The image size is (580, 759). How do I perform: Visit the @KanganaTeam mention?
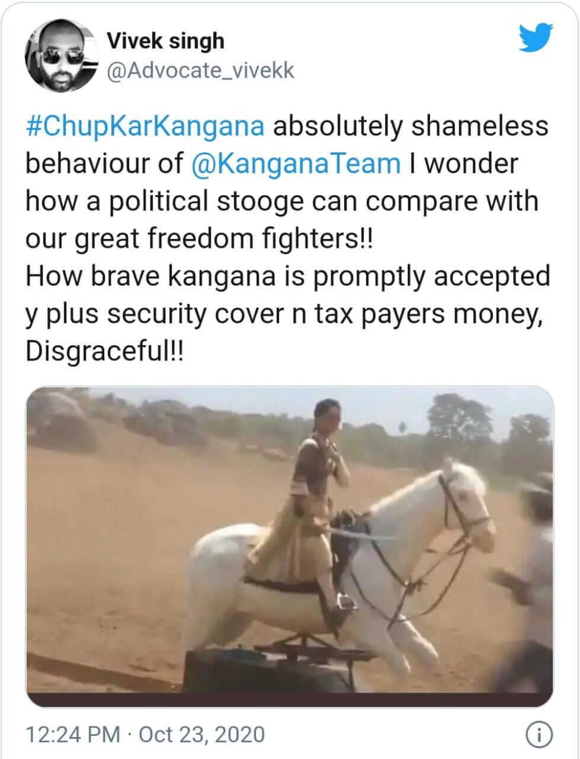tap(297, 164)
